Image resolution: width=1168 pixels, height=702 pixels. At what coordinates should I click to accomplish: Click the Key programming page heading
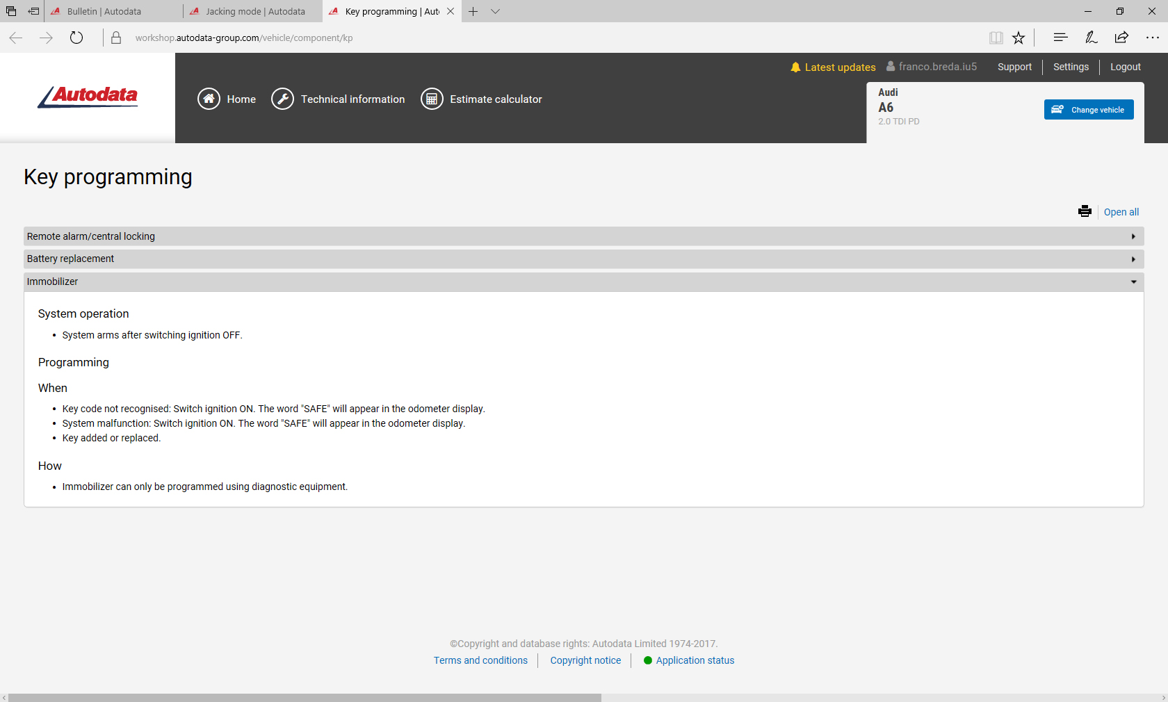point(108,177)
